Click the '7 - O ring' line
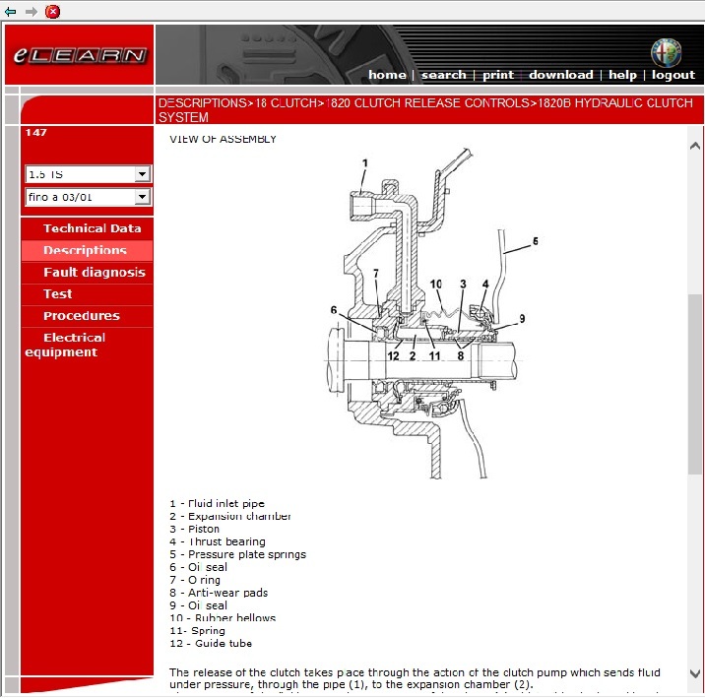This screenshot has width=705, height=698. [x=195, y=580]
